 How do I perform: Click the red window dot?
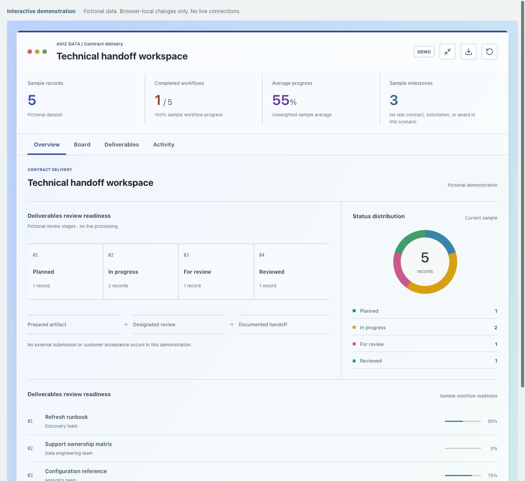click(30, 52)
